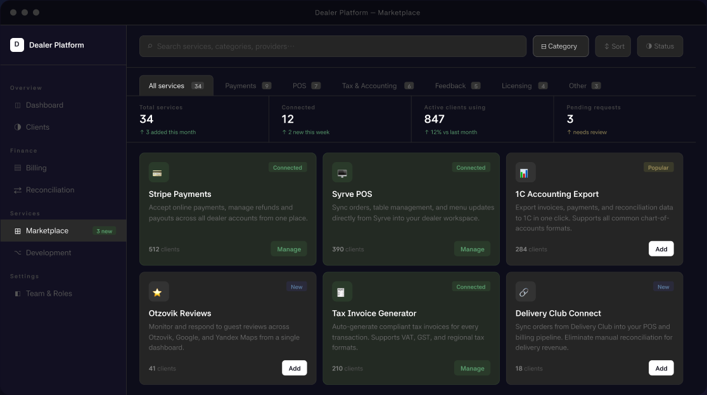Click the 3 new badge on Marketplace
Image resolution: width=707 pixels, height=395 pixels.
click(104, 231)
